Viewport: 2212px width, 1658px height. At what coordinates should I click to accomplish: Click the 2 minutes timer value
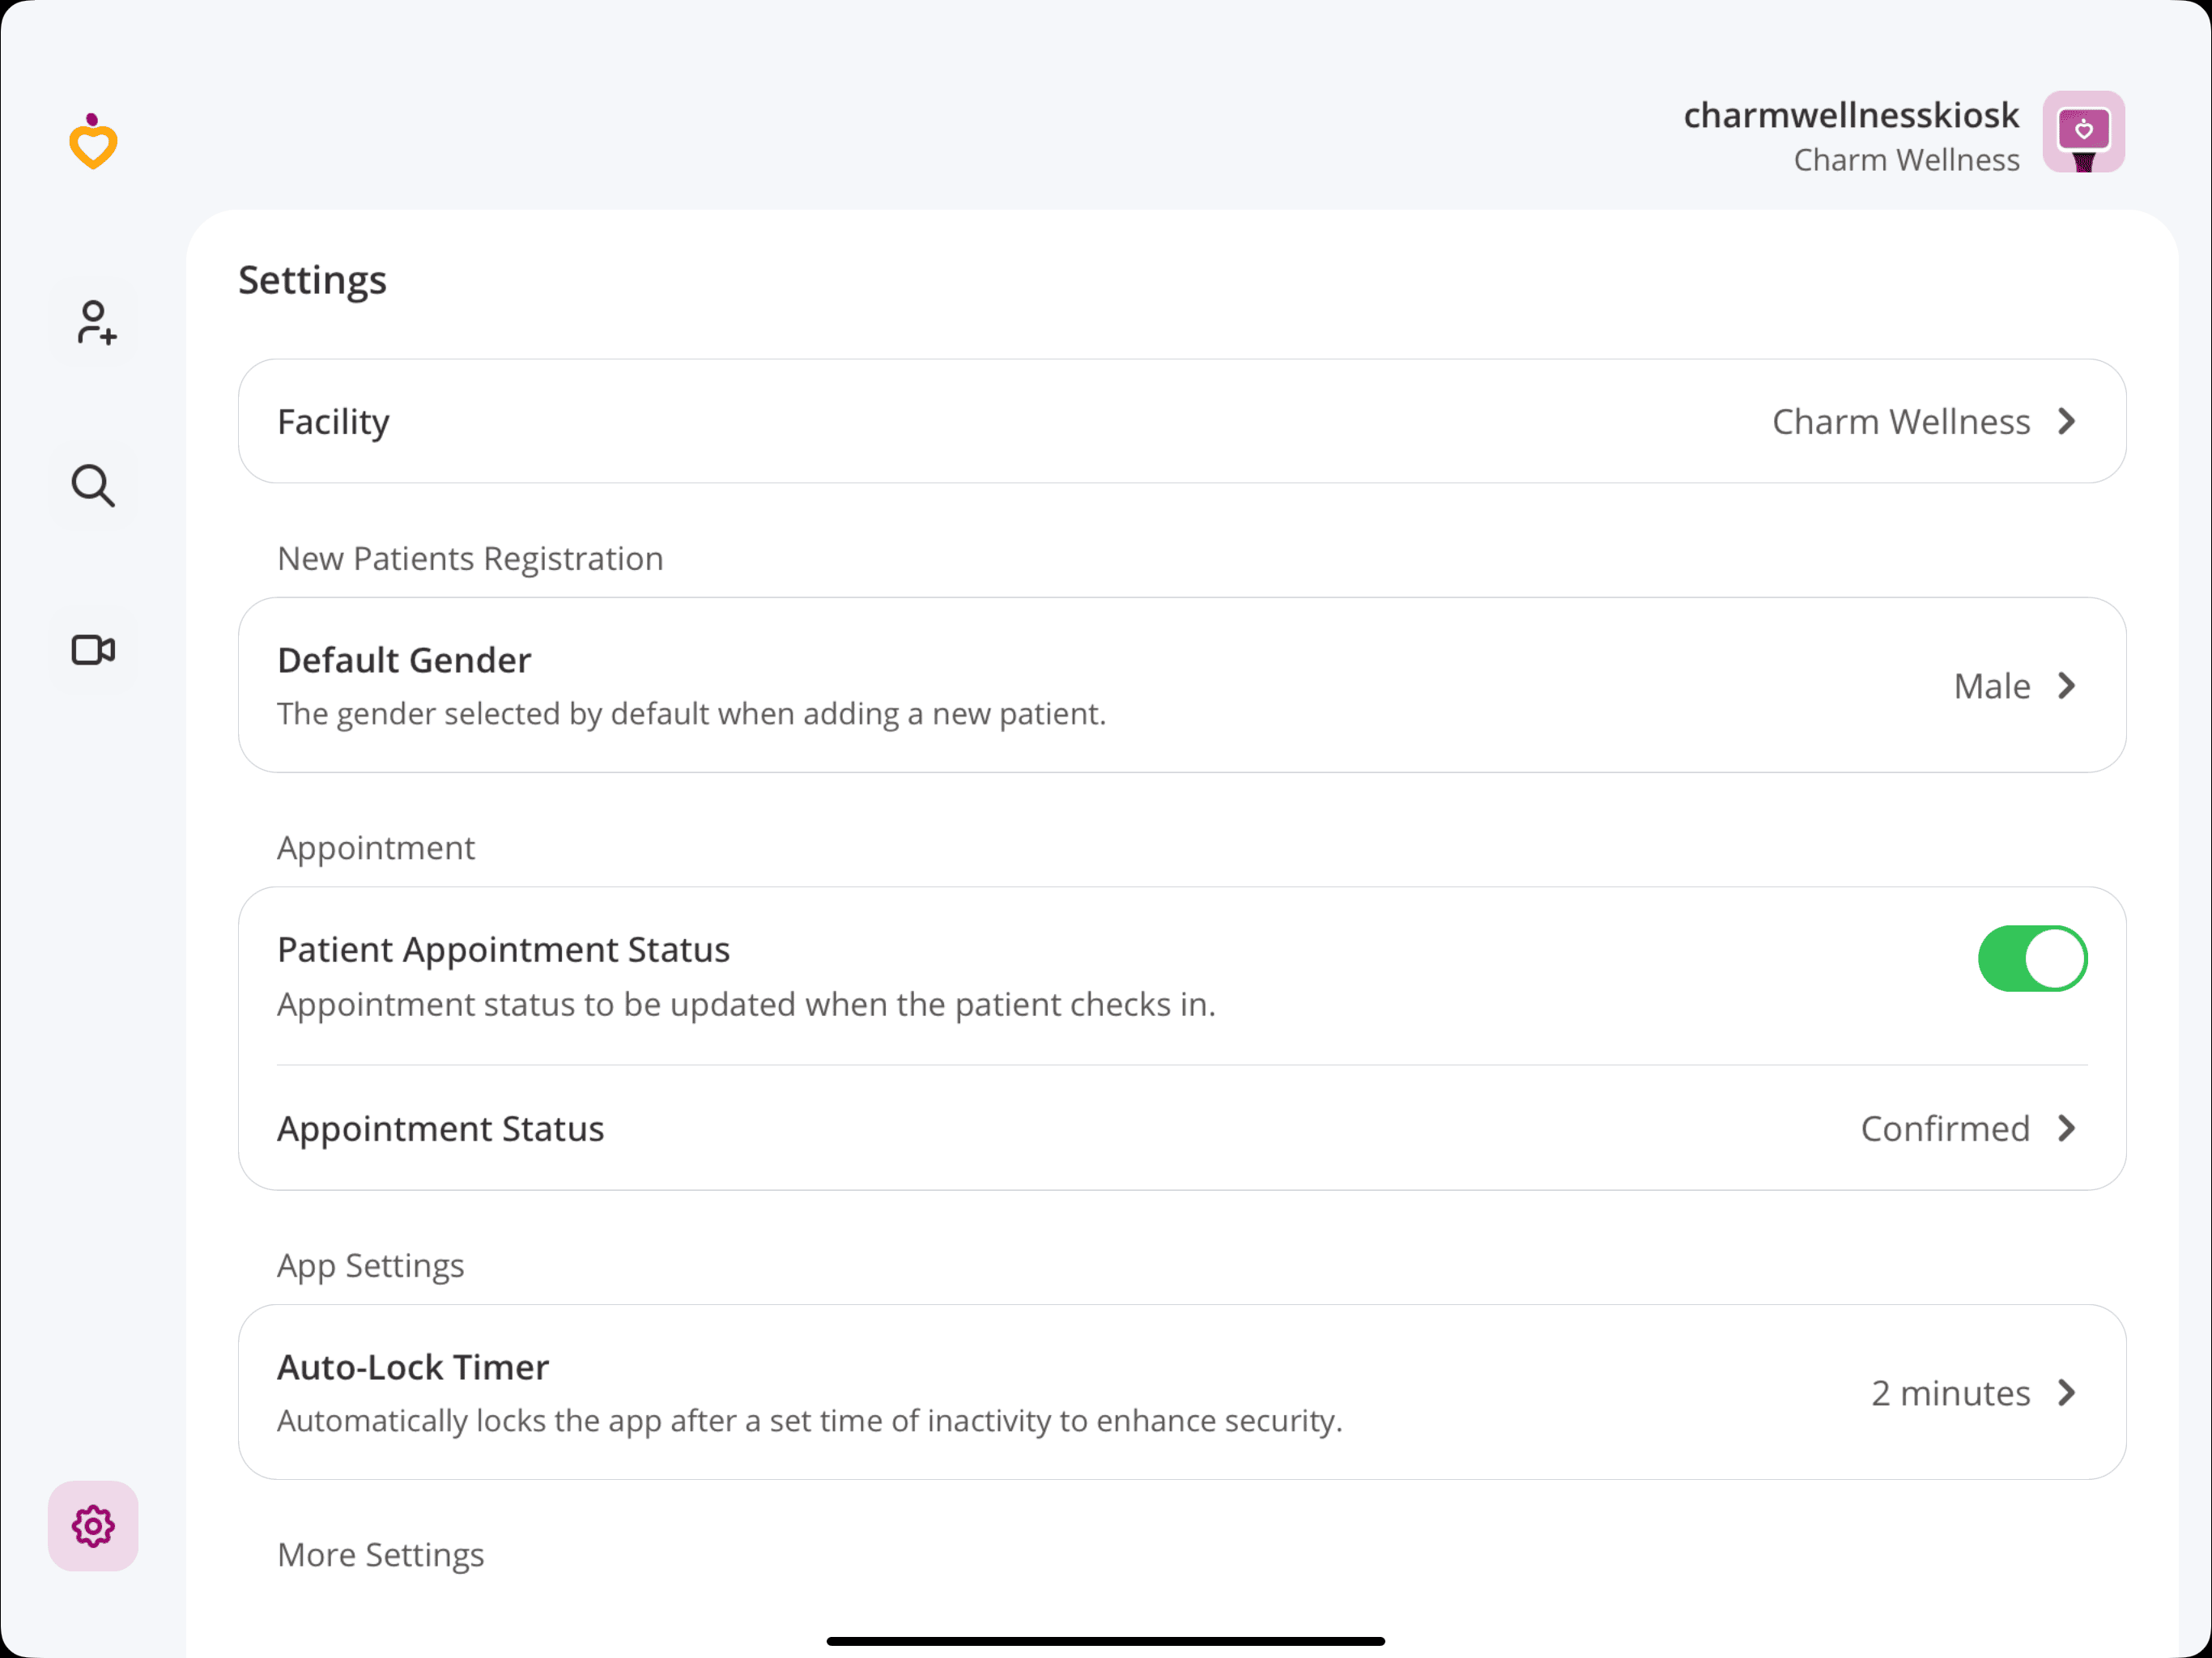click(1950, 1392)
